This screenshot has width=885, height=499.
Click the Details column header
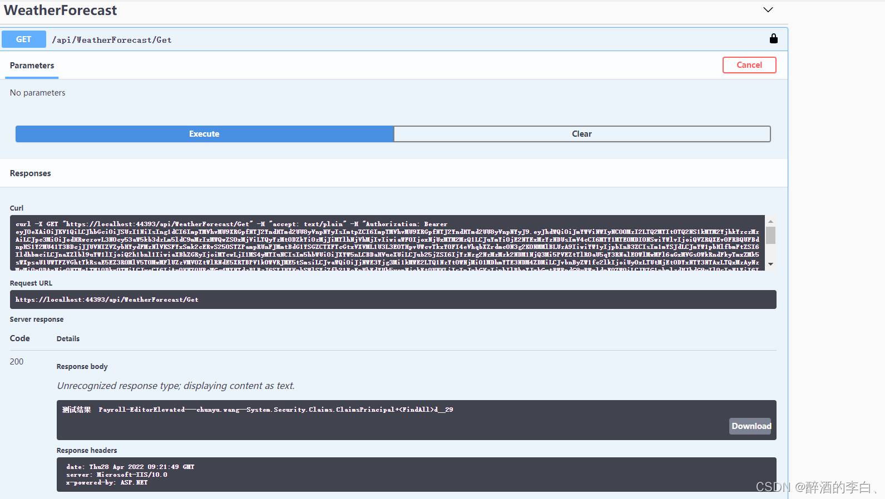68,339
